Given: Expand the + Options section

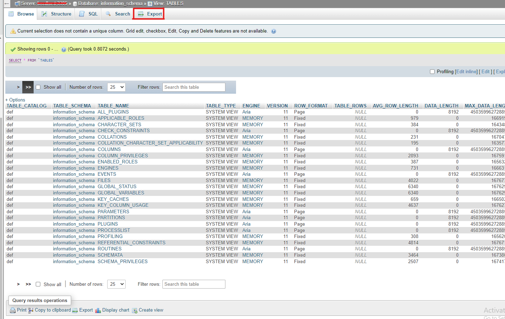Looking at the screenshot, I should tap(15, 100).
